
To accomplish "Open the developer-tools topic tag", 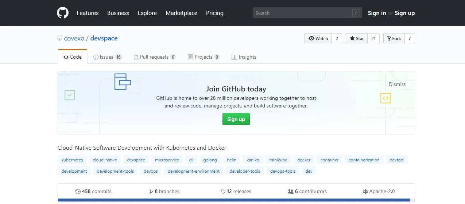I will [245, 171].
